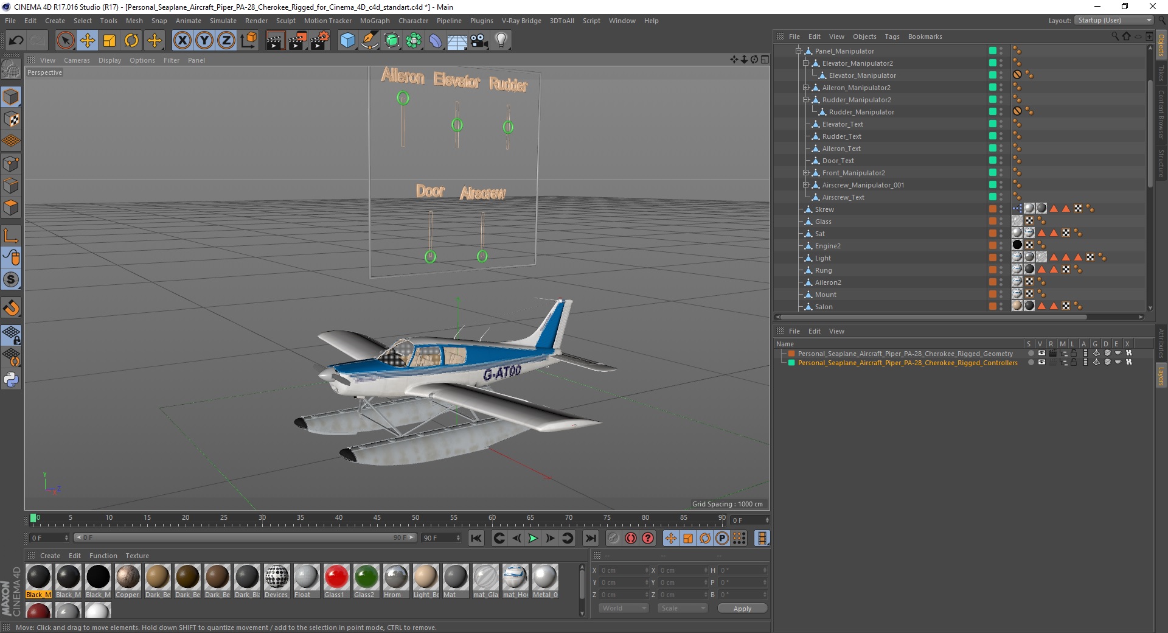Open Python script icon in left toolbar
The height and width of the screenshot is (633, 1168).
11,380
